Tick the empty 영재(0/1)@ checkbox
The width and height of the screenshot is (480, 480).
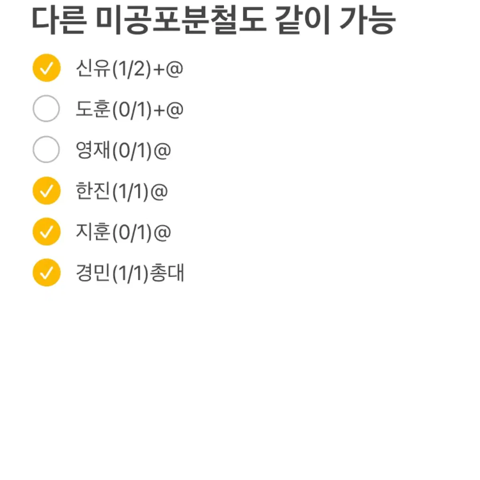click(x=46, y=150)
